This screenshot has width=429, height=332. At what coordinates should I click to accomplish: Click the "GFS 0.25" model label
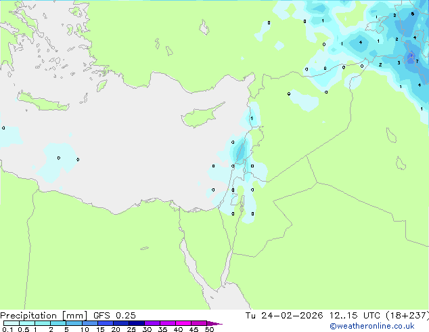[x=114, y=316]
